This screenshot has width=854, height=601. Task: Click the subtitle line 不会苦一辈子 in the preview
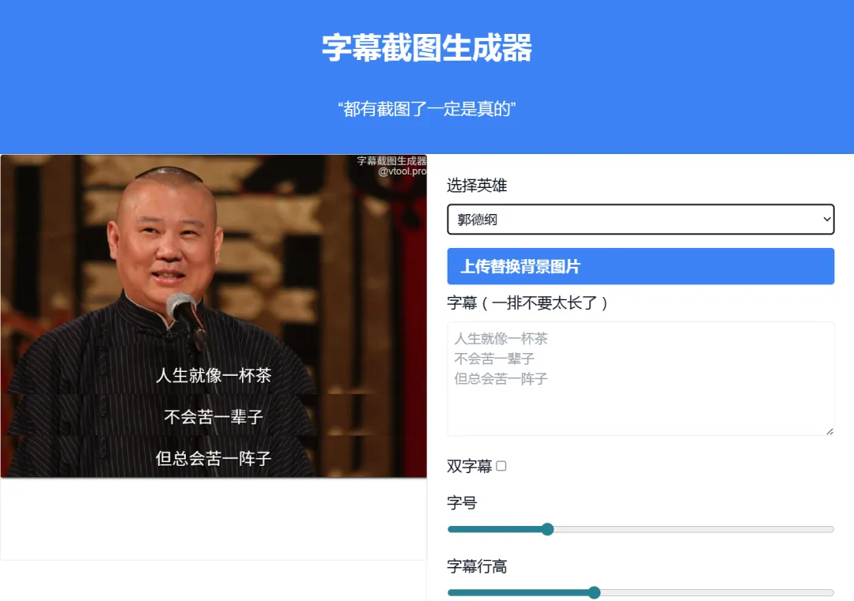(x=213, y=417)
